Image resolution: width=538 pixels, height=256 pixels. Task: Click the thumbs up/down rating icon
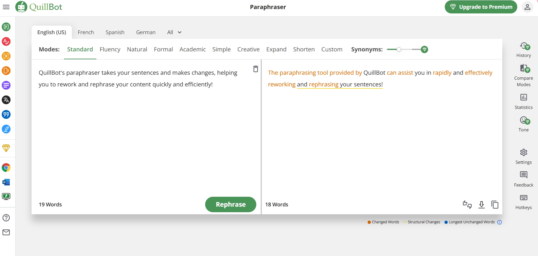point(467,205)
